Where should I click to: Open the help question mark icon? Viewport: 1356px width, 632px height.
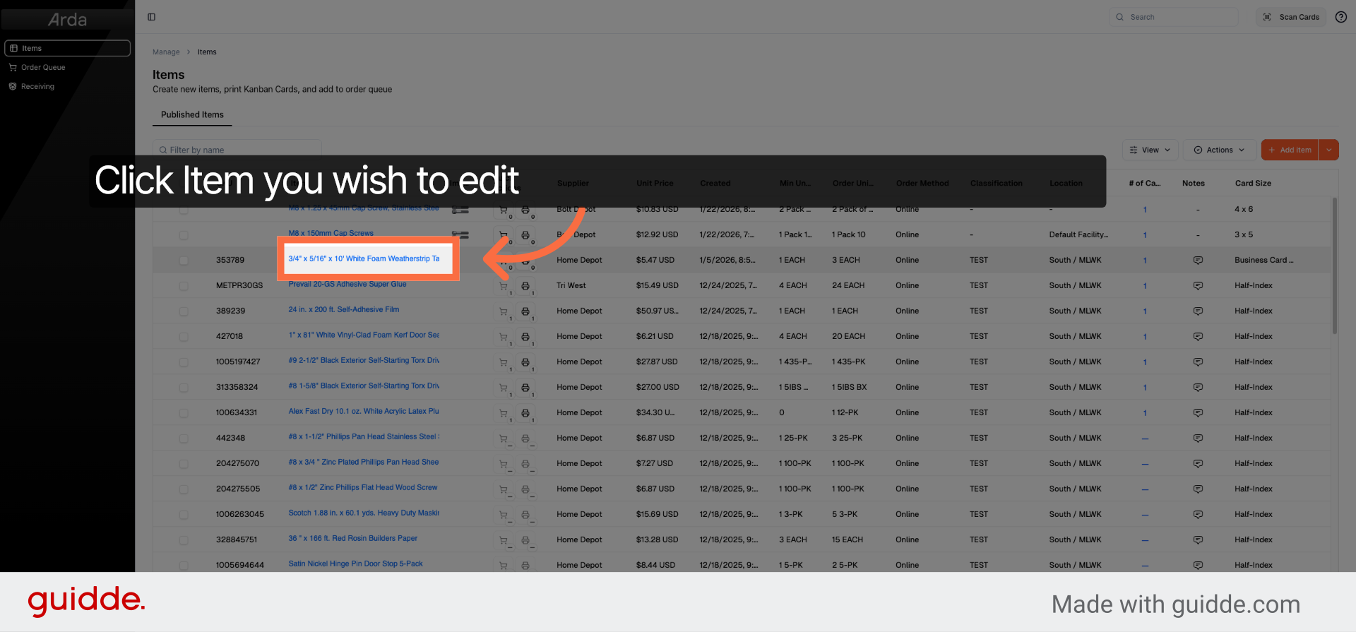click(1341, 17)
